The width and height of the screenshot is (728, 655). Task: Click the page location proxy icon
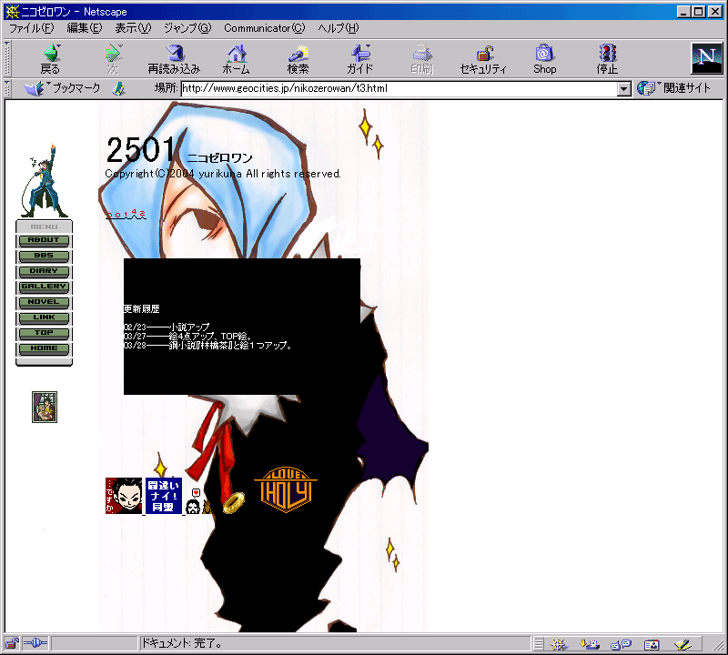point(119,88)
